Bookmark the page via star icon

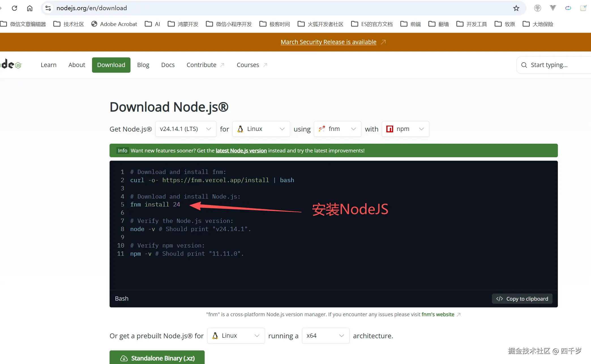pyautogui.click(x=516, y=8)
